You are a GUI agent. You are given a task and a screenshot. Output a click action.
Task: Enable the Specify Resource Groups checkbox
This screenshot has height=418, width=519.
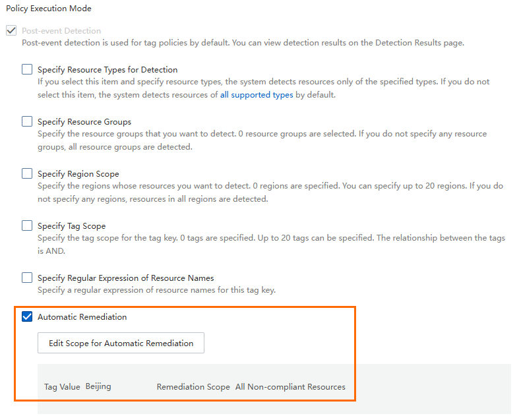(x=27, y=121)
